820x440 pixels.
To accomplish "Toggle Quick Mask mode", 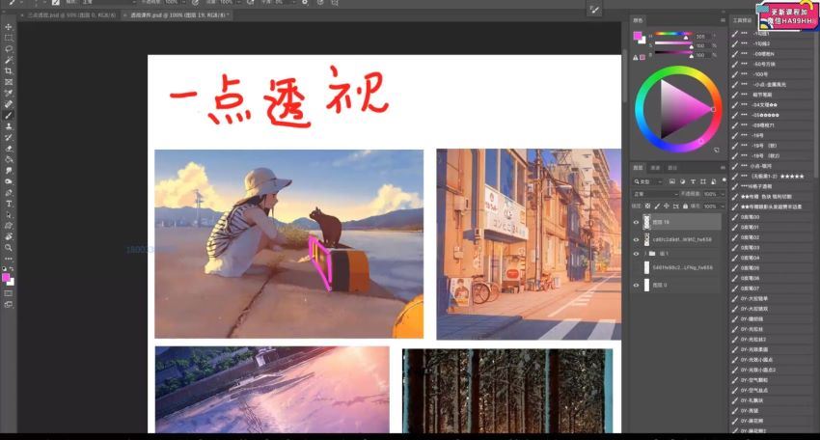I will coord(9,293).
